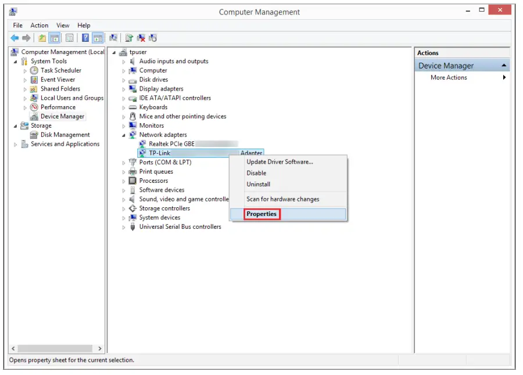Click the Up one level folder icon

42,38
